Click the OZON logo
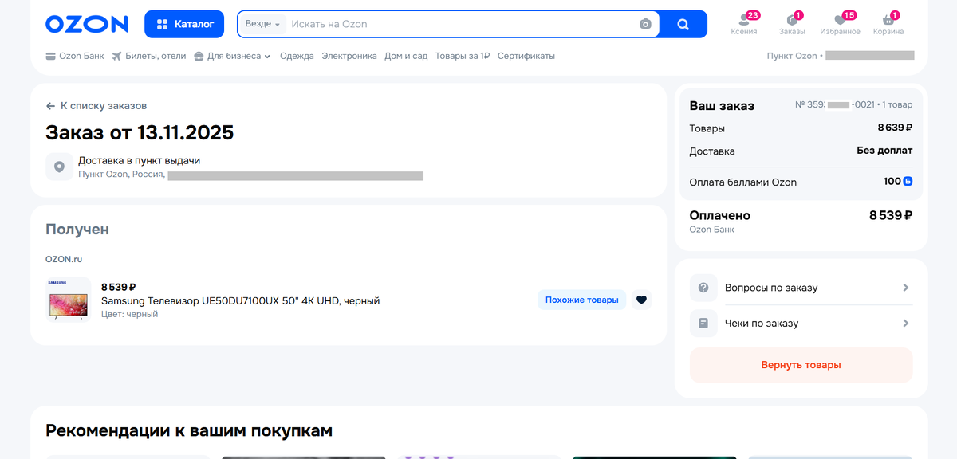The height and width of the screenshot is (459, 957). (x=87, y=24)
